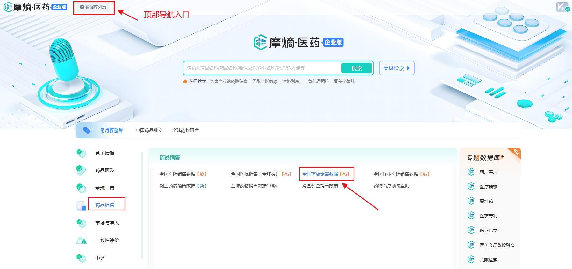Open 全国样本医院销售数据 database

(x=402, y=174)
